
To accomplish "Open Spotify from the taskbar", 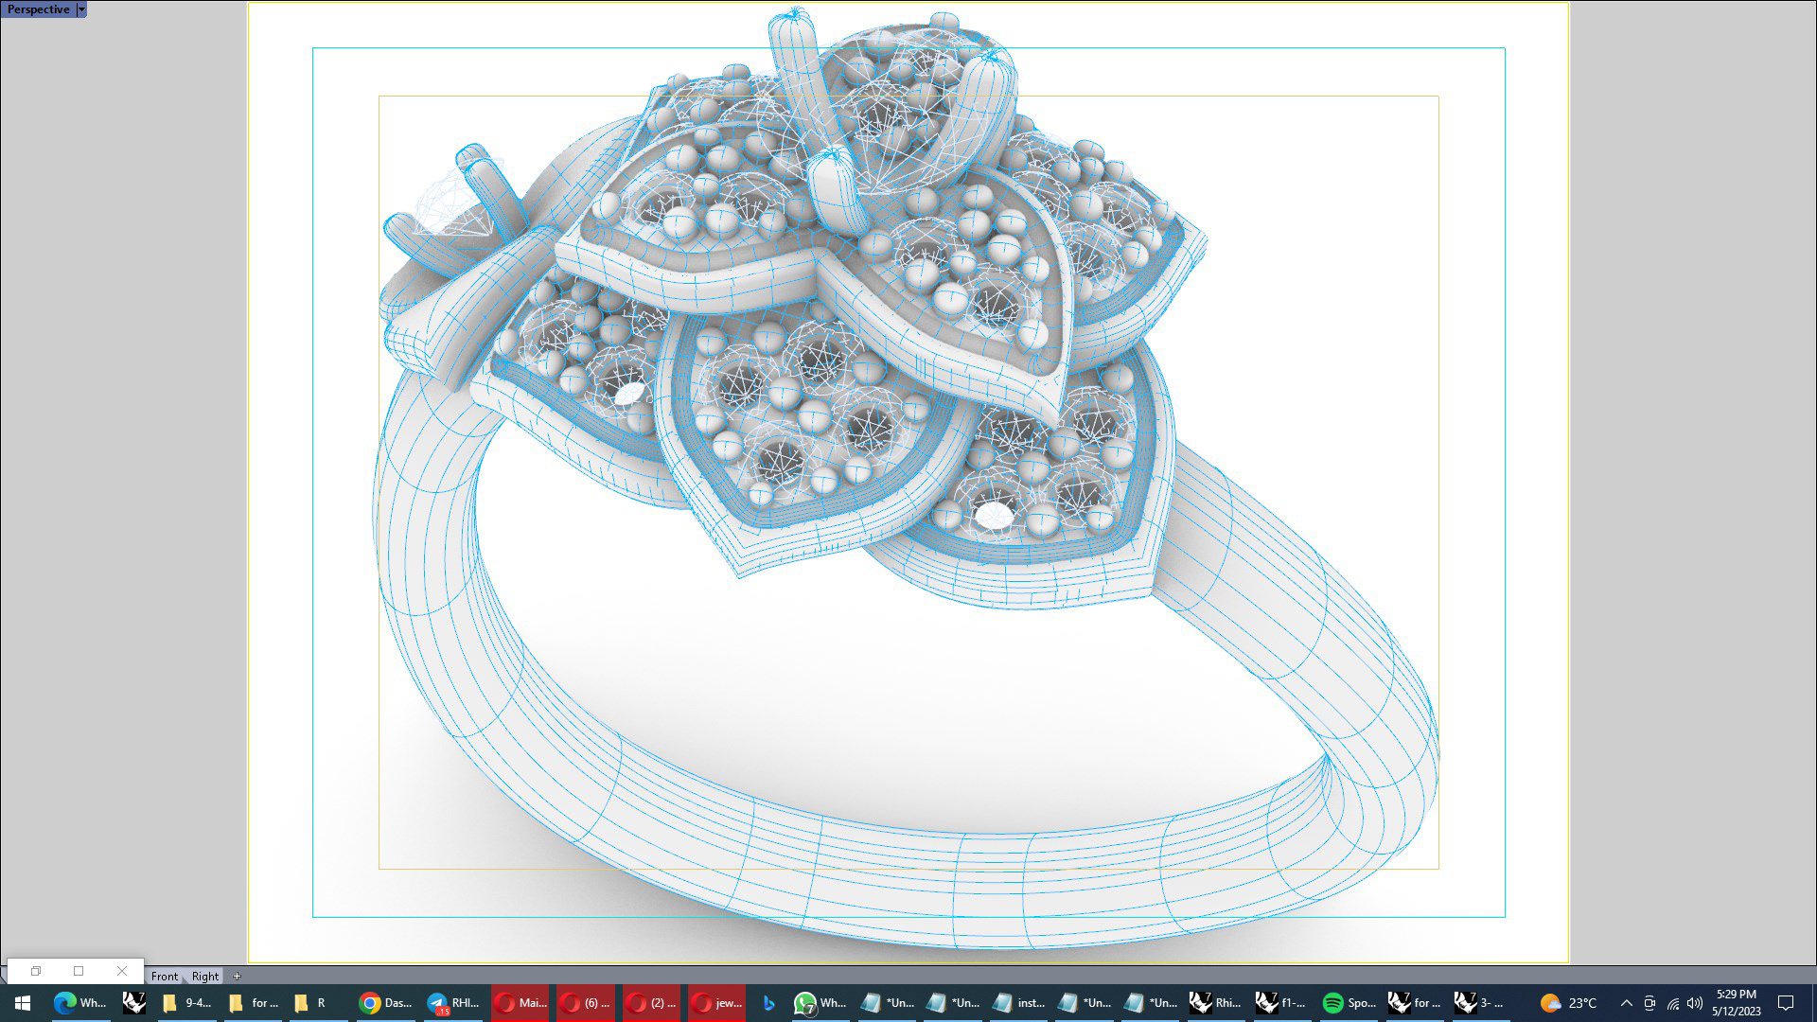I will click(1348, 1003).
